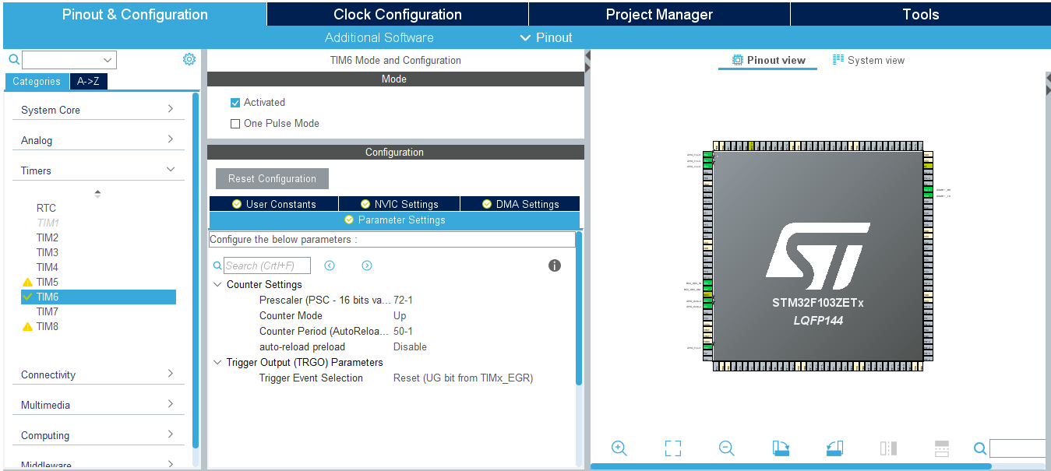Open the Pinout dropdown menu
Screen dimensions: 1051x471
[x=546, y=37]
